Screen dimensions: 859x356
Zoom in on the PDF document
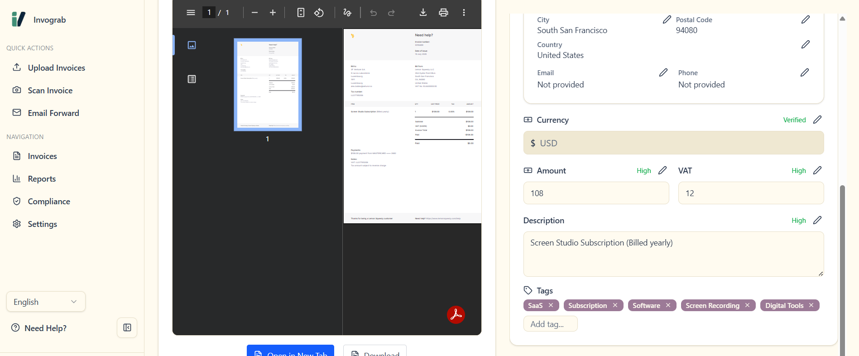point(273,13)
